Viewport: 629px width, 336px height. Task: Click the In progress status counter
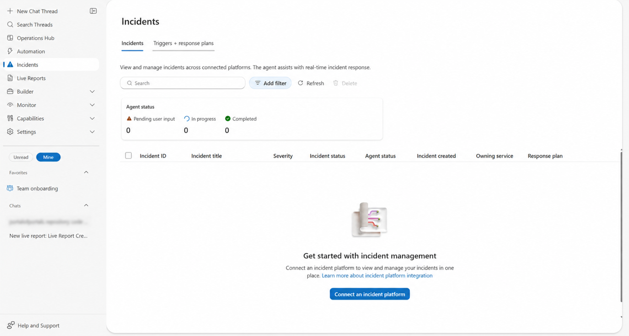point(200,124)
